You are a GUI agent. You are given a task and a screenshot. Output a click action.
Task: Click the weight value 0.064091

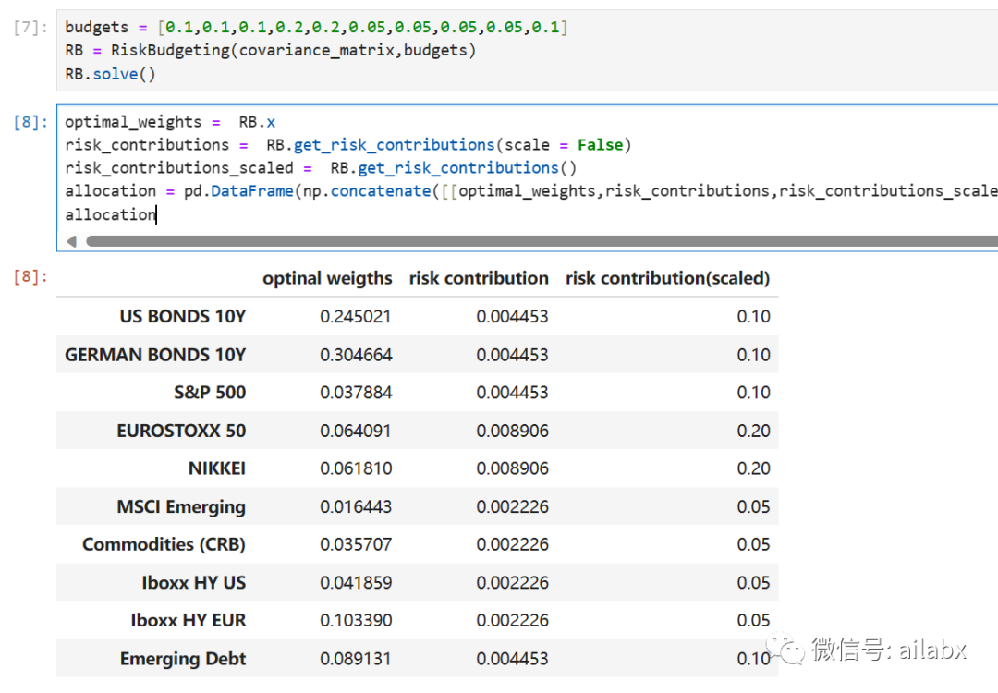click(356, 431)
